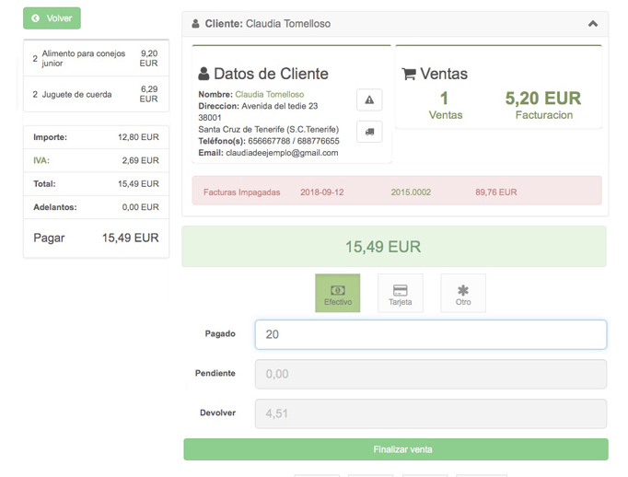Click the Pendiente amount field
Viewport: 628px width, 477px height.
coord(430,374)
